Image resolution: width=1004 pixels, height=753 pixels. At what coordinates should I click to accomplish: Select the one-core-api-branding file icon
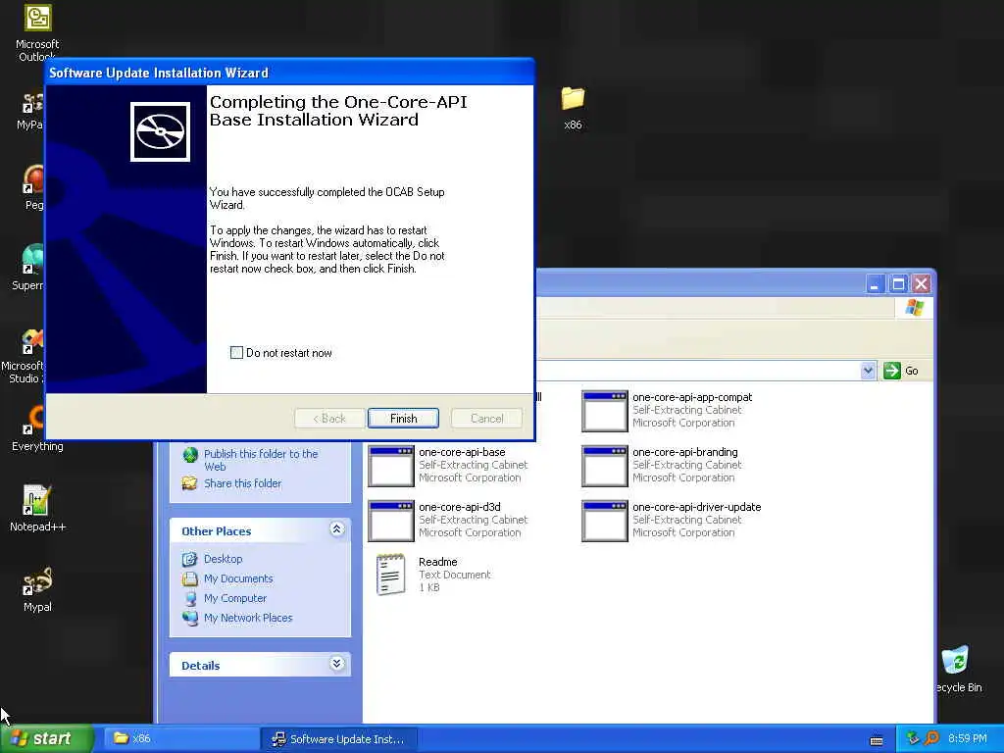coord(604,466)
